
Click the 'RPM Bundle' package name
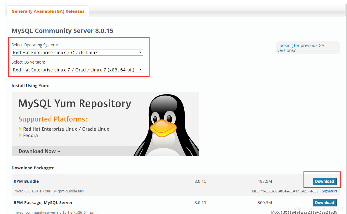pos(26,181)
